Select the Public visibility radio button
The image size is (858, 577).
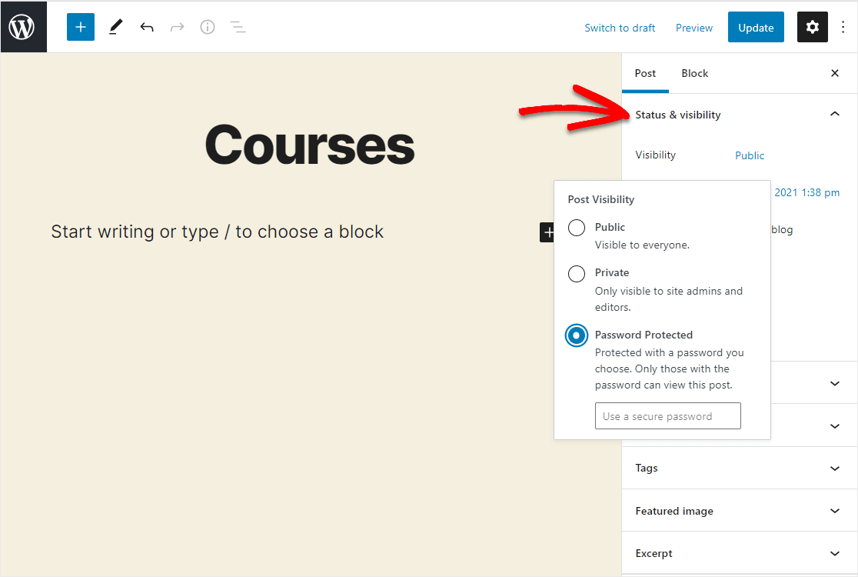(x=576, y=228)
